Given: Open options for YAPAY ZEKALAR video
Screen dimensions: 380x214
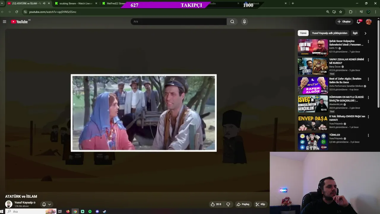Looking at the screenshot, I should point(368,60).
